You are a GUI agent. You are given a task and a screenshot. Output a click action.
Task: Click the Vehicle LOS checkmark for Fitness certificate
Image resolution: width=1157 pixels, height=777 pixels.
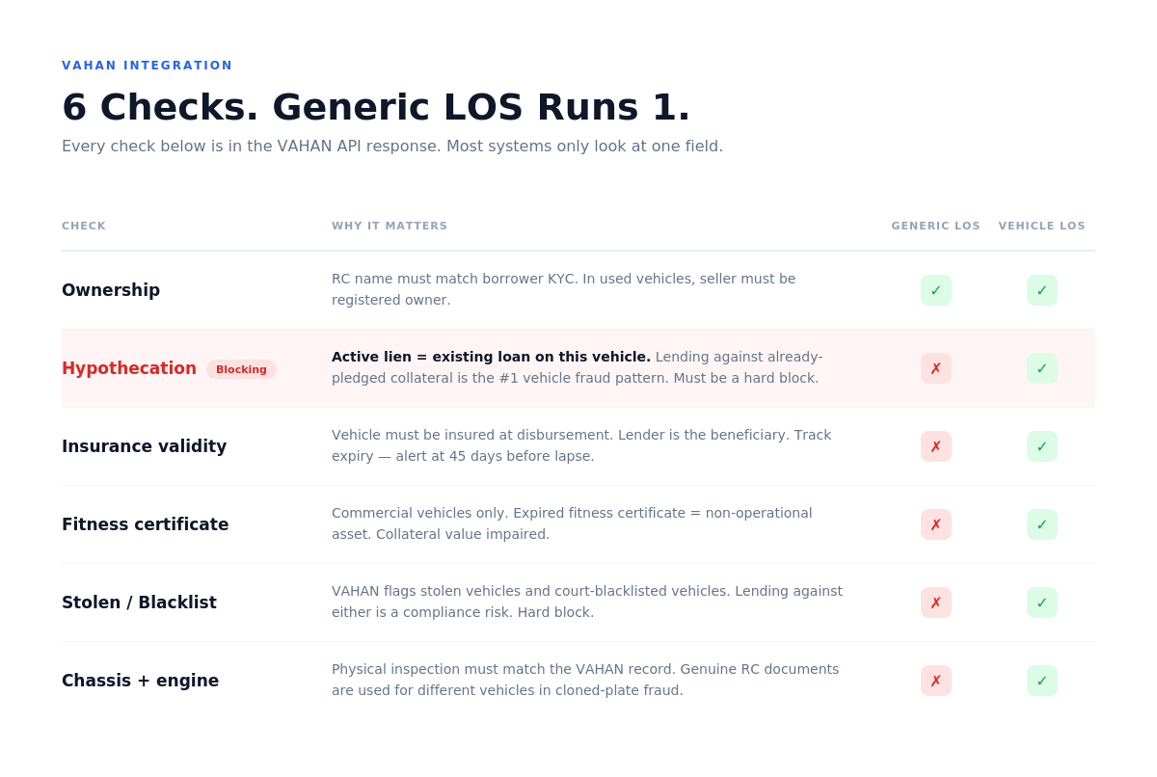point(1042,524)
